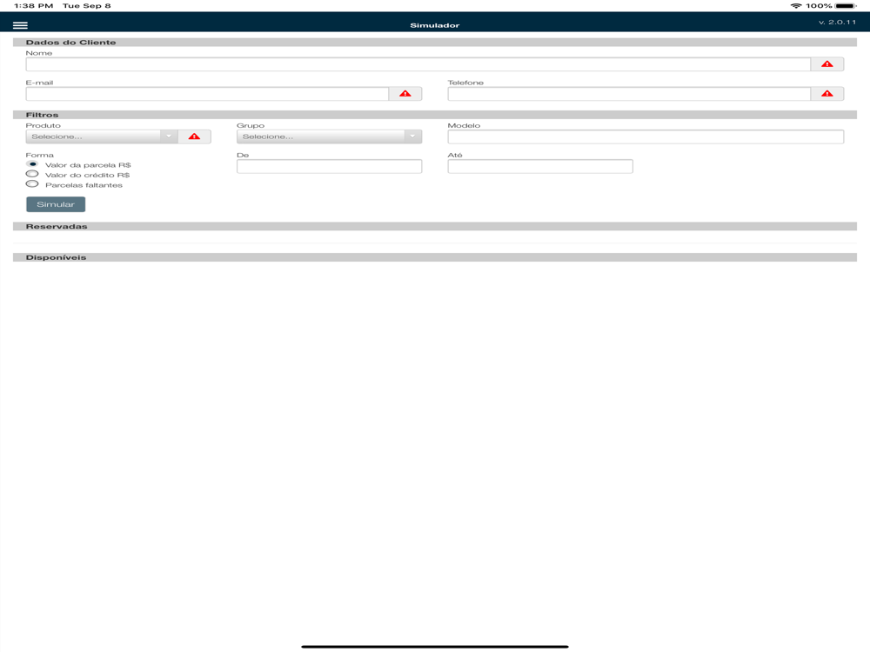This screenshot has height=652, width=870.
Task: Select Valor do crédito R$ option
Action: [32, 175]
